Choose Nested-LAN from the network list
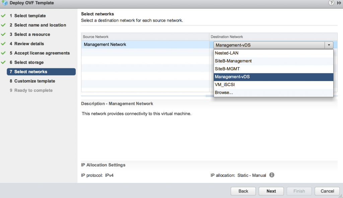 pos(273,53)
